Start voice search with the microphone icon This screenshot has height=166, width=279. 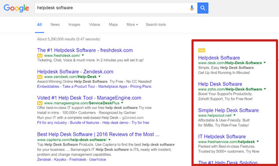point(192,8)
